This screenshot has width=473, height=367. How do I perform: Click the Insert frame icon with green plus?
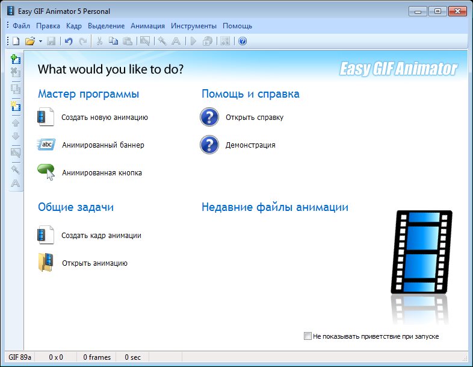coord(16,59)
